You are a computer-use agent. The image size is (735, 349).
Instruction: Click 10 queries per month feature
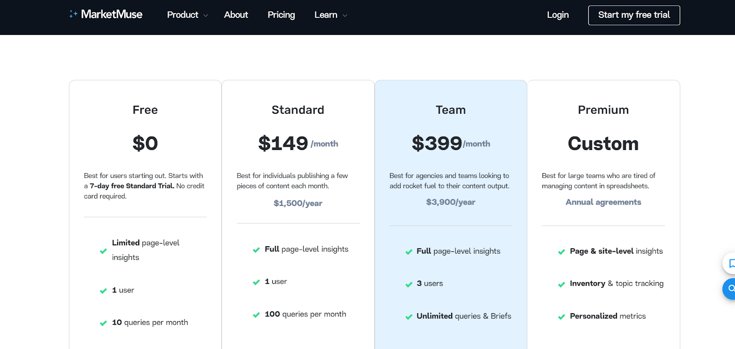pyautogui.click(x=150, y=322)
